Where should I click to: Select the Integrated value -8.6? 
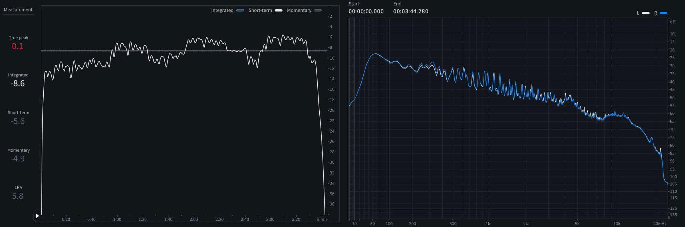pos(17,83)
